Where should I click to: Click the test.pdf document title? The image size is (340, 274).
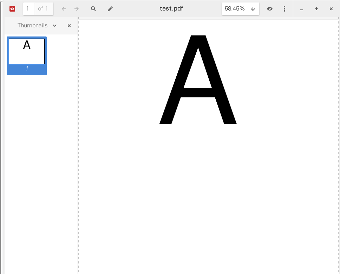pos(171,9)
